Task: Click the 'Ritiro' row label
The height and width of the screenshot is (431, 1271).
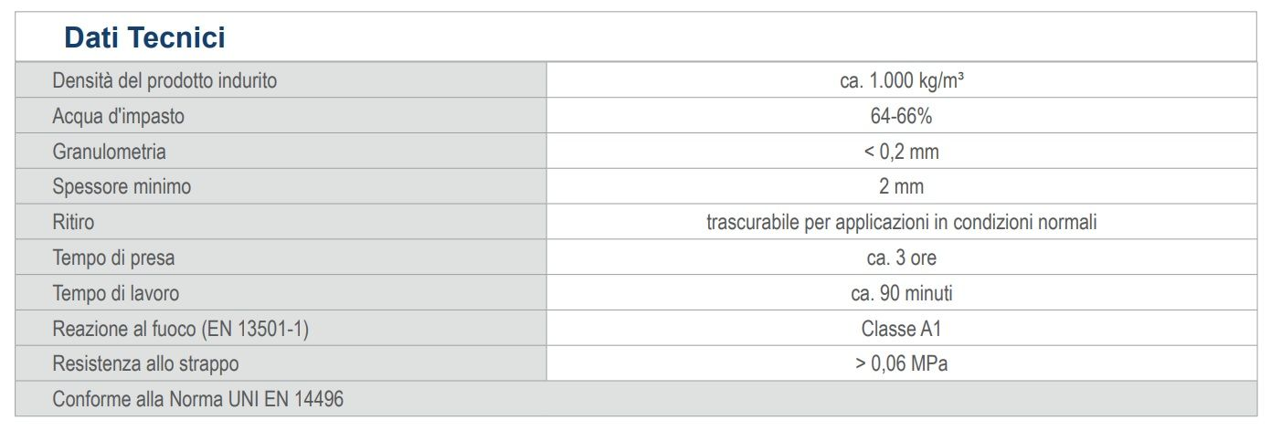Action: click(73, 222)
